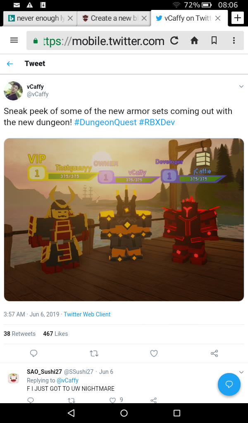This screenshot has width=248, height=423.
Task: Open the hamburger menu beside the address bar
Action: pyautogui.click(x=14, y=40)
